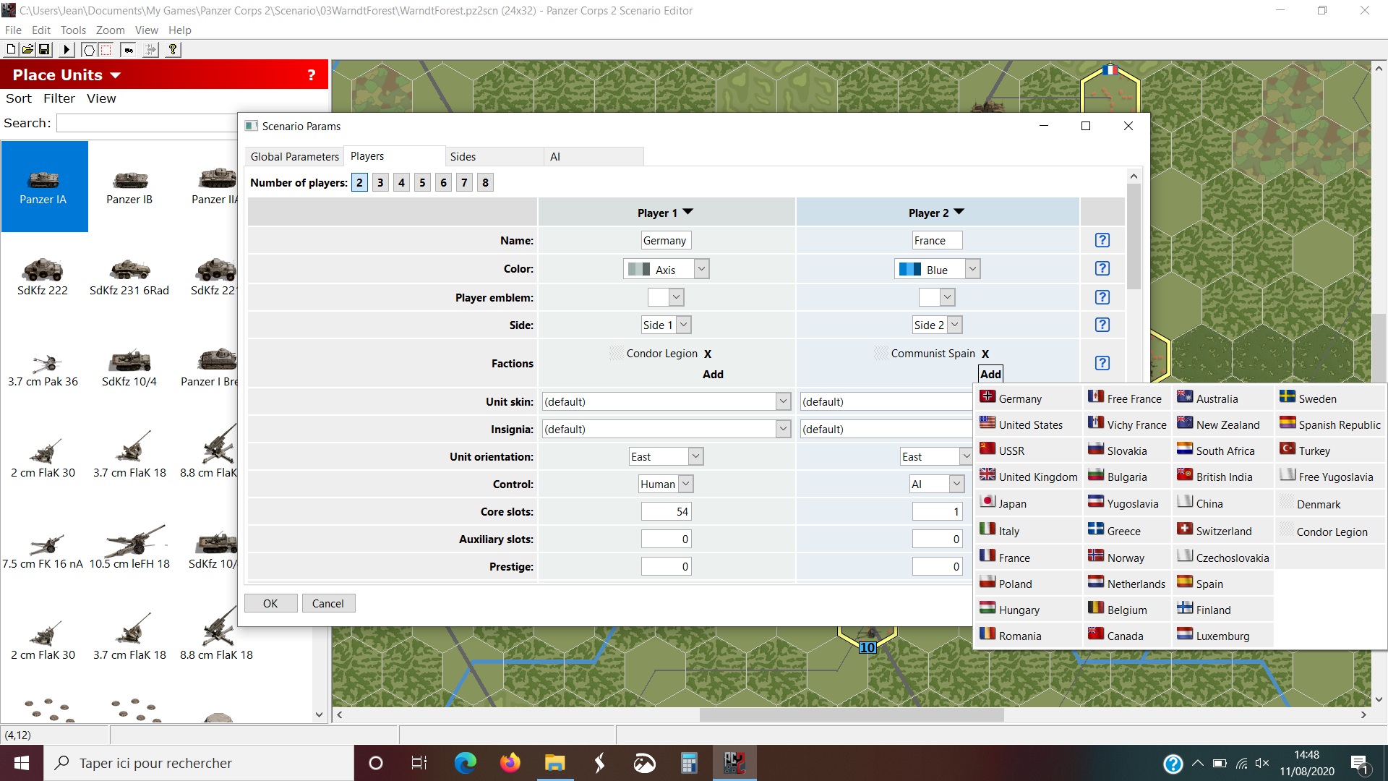Click Add under Player 1 factions
This screenshot has height=781, width=1388.
point(713,374)
